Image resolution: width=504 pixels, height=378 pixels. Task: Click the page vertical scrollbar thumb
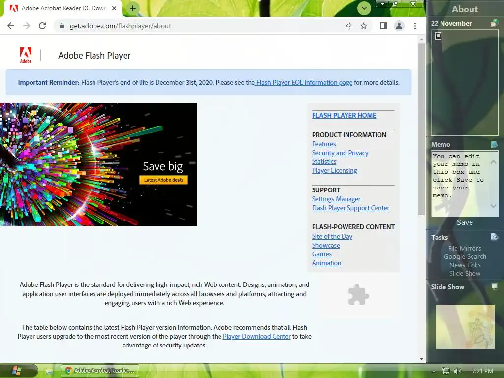(421, 129)
